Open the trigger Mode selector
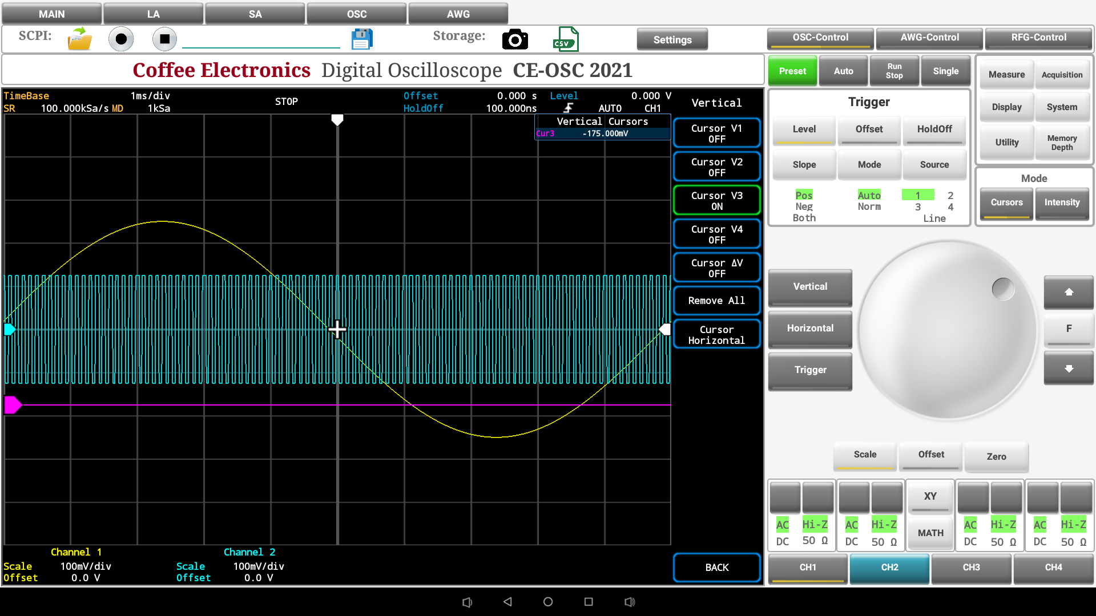 [869, 164]
